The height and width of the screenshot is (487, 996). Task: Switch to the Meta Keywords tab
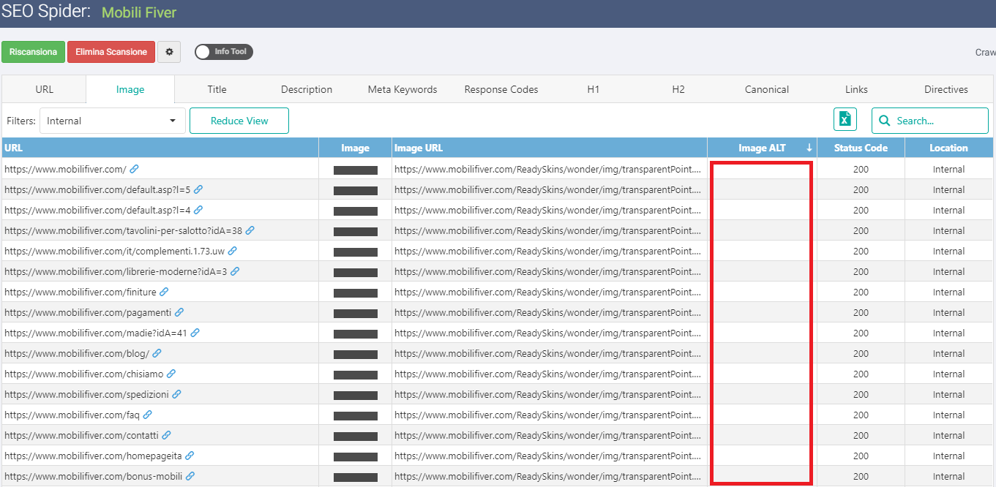[402, 89]
